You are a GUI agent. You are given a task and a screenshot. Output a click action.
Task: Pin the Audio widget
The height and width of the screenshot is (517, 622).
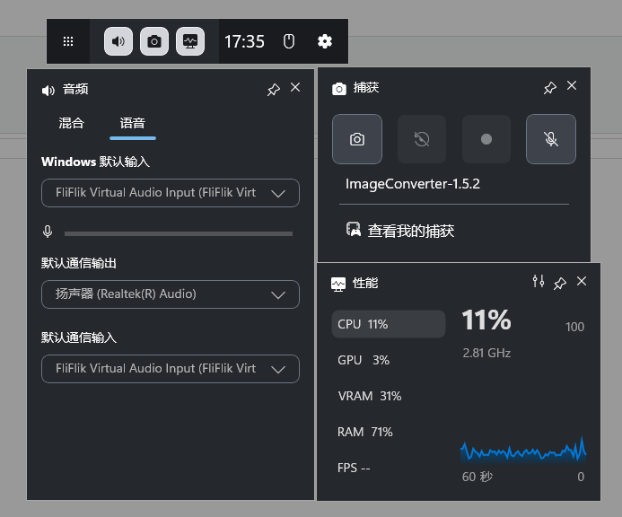coord(274,89)
